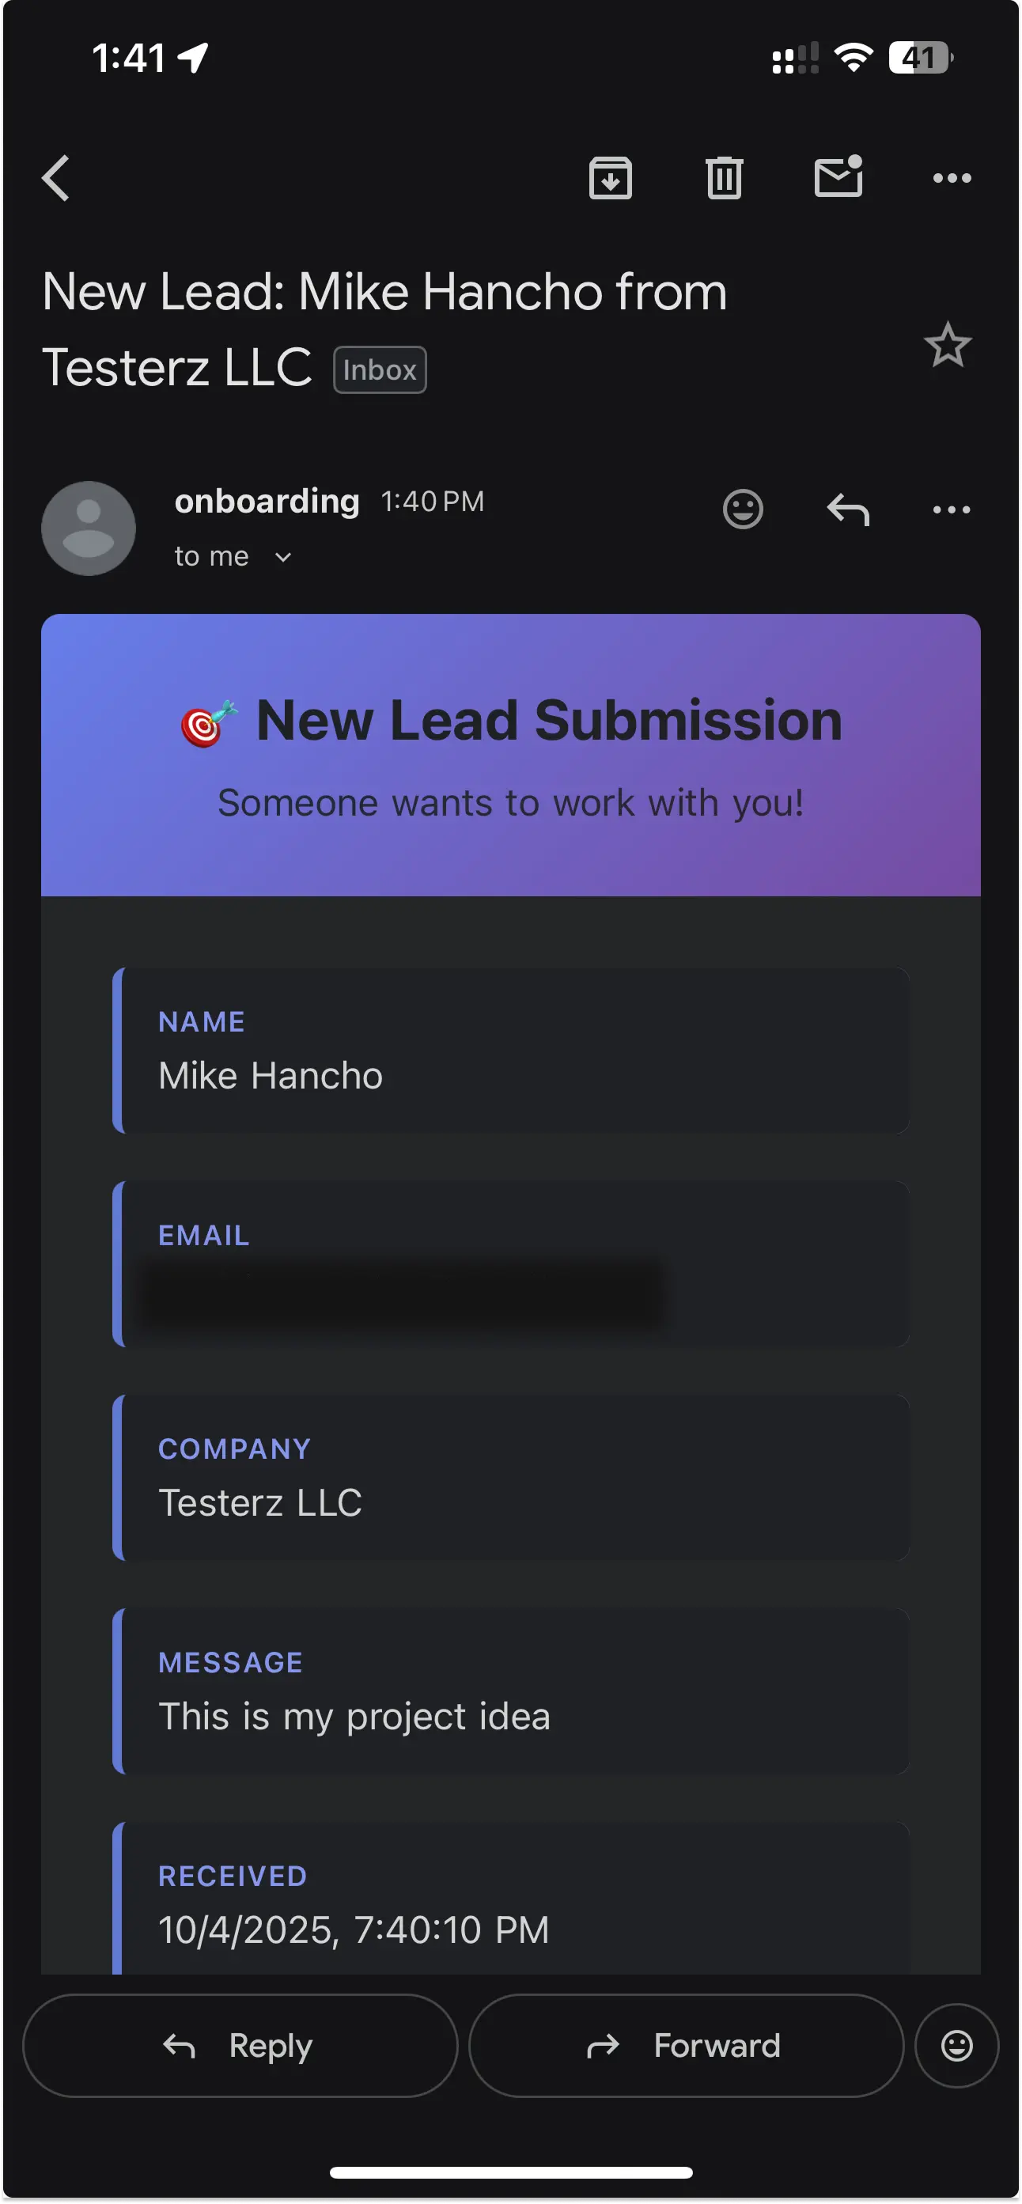Archive this email
This screenshot has width=1022, height=2204.
click(610, 178)
